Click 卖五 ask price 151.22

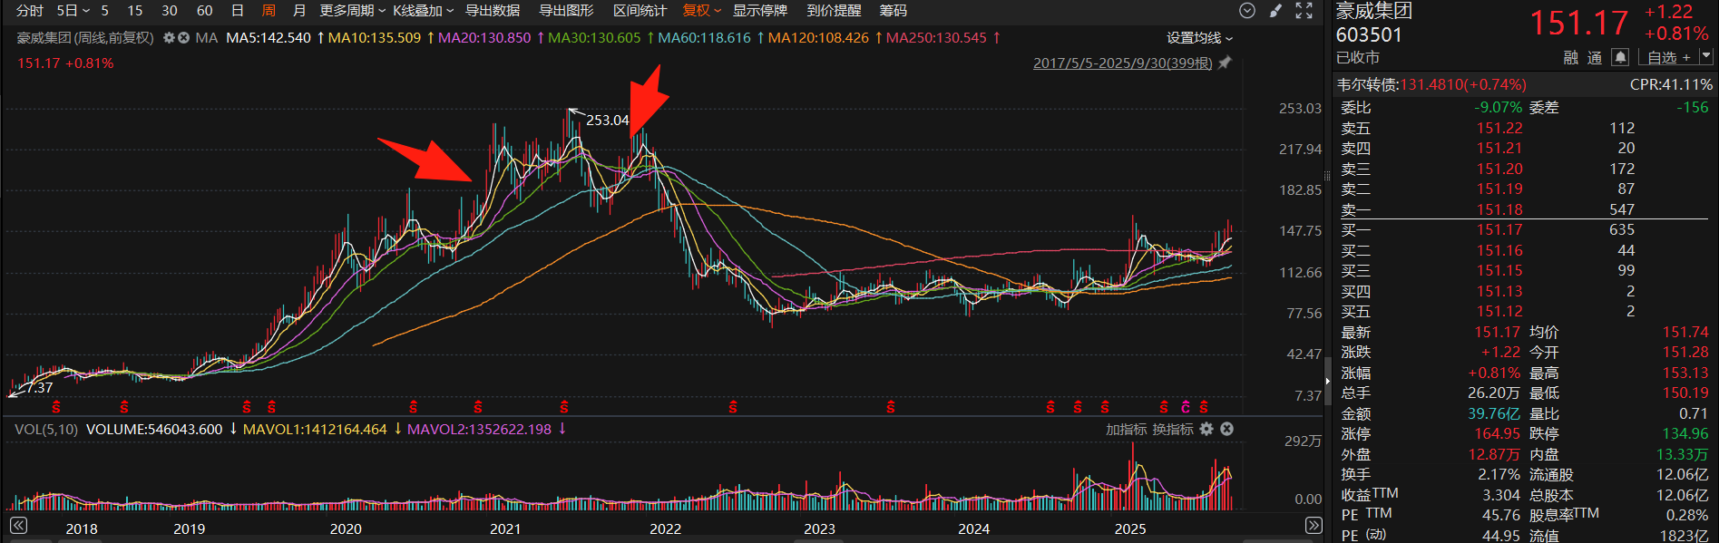coord(1499,128)
